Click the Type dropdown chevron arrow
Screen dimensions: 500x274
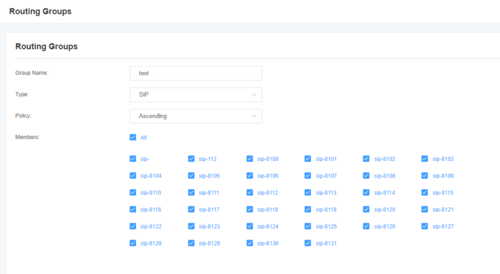(254, 95)
